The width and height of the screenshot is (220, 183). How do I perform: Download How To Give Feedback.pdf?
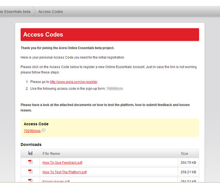coord(62,162)
